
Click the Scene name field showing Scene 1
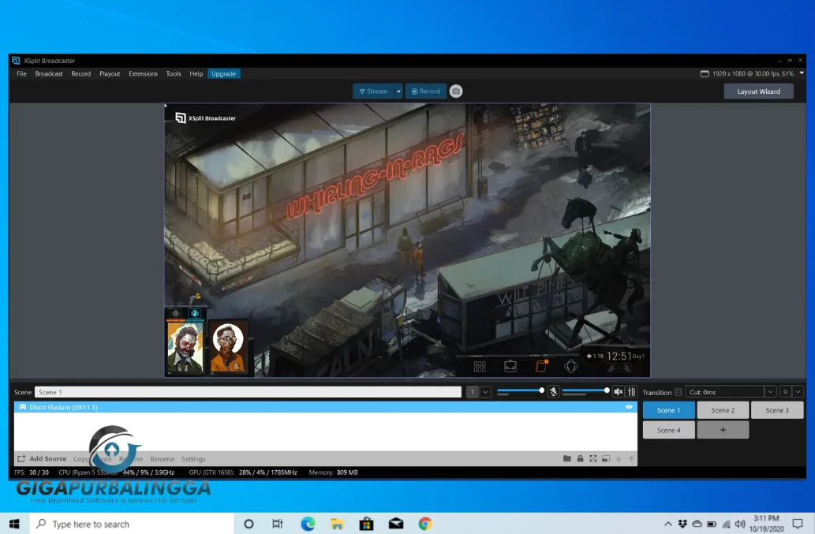[x=248, y=392]
